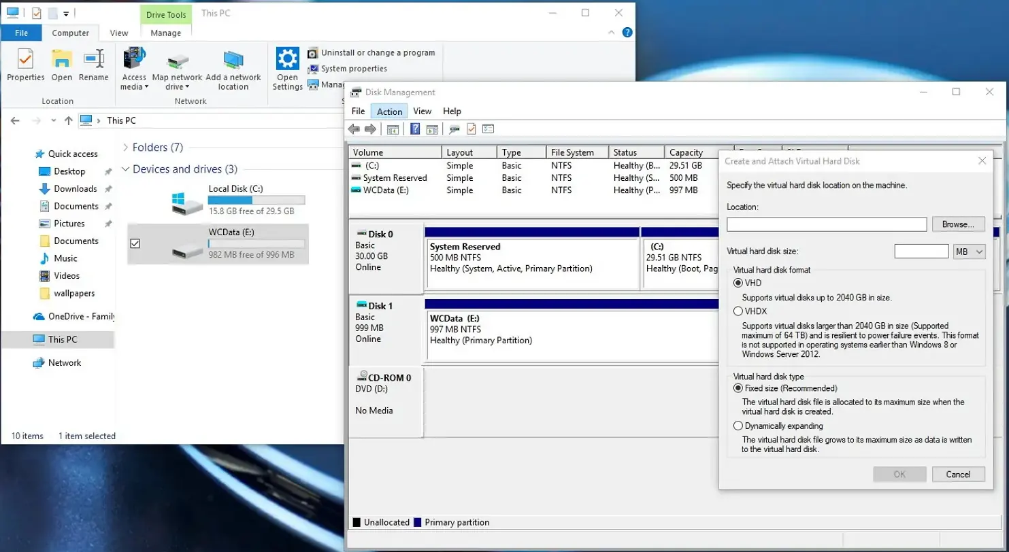Viewport: 1009px width, 552px height.
Task: Collapse the Devices and drives group
Action: 126,169
